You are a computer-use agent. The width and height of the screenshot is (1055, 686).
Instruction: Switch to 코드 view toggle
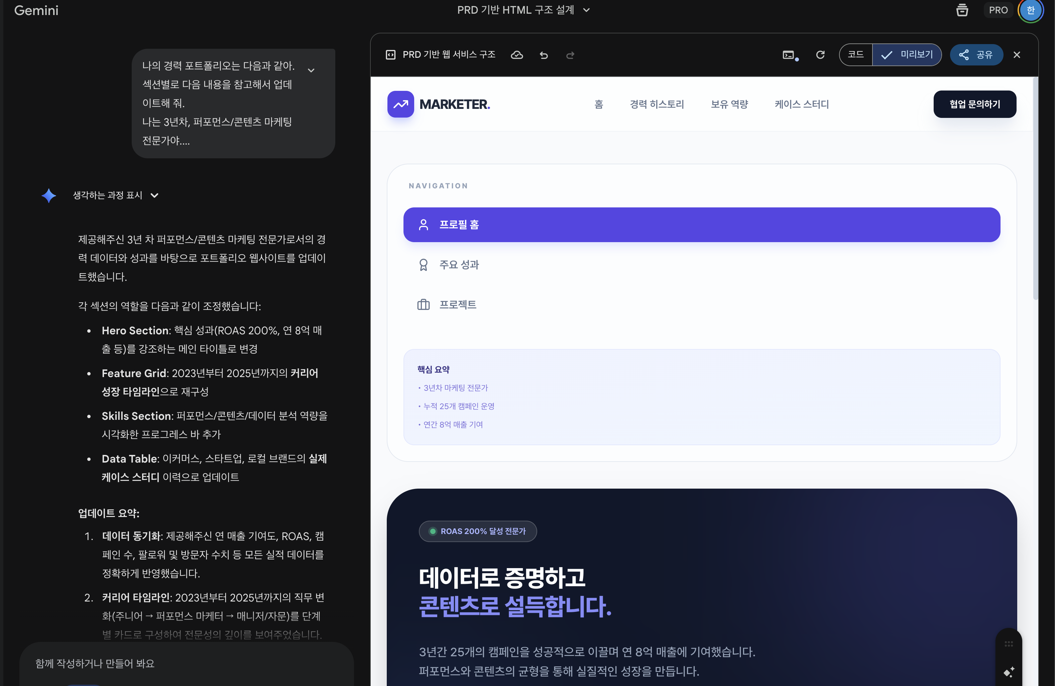click(x=855, y=54)
